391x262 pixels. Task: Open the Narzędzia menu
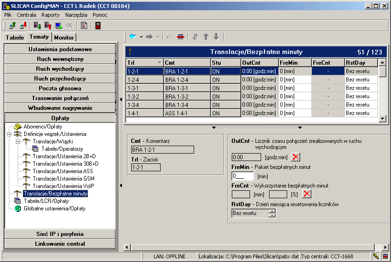(x=76, y=15)
